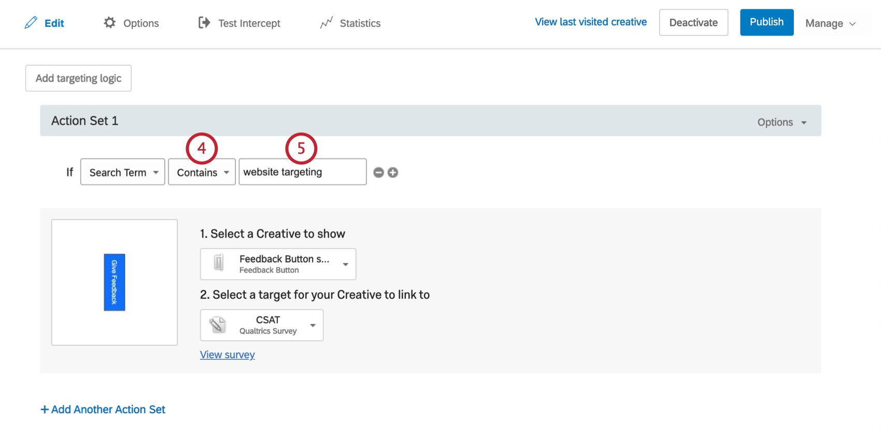
Task: Remove condition with the minus icon
Action: (379, 172)
